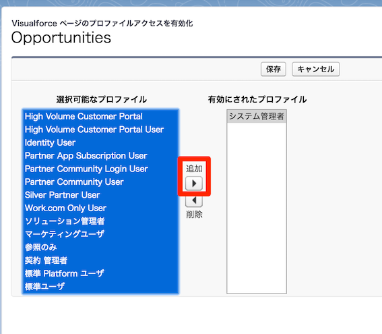Click the 保存 save button
The image size is (382, 334).
pos(273,69)
